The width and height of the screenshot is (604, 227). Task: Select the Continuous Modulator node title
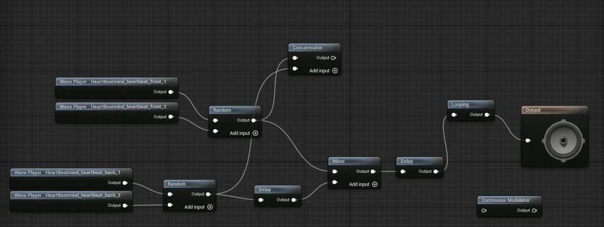506,200
